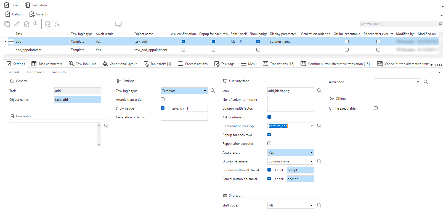Click the pencil edit icon in toolbar
This screenshot has height=212, width=446.
(17, 24)
